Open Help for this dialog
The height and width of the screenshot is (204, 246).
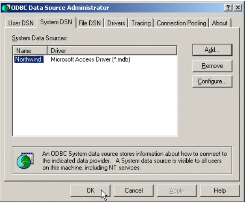pos(220,191)
